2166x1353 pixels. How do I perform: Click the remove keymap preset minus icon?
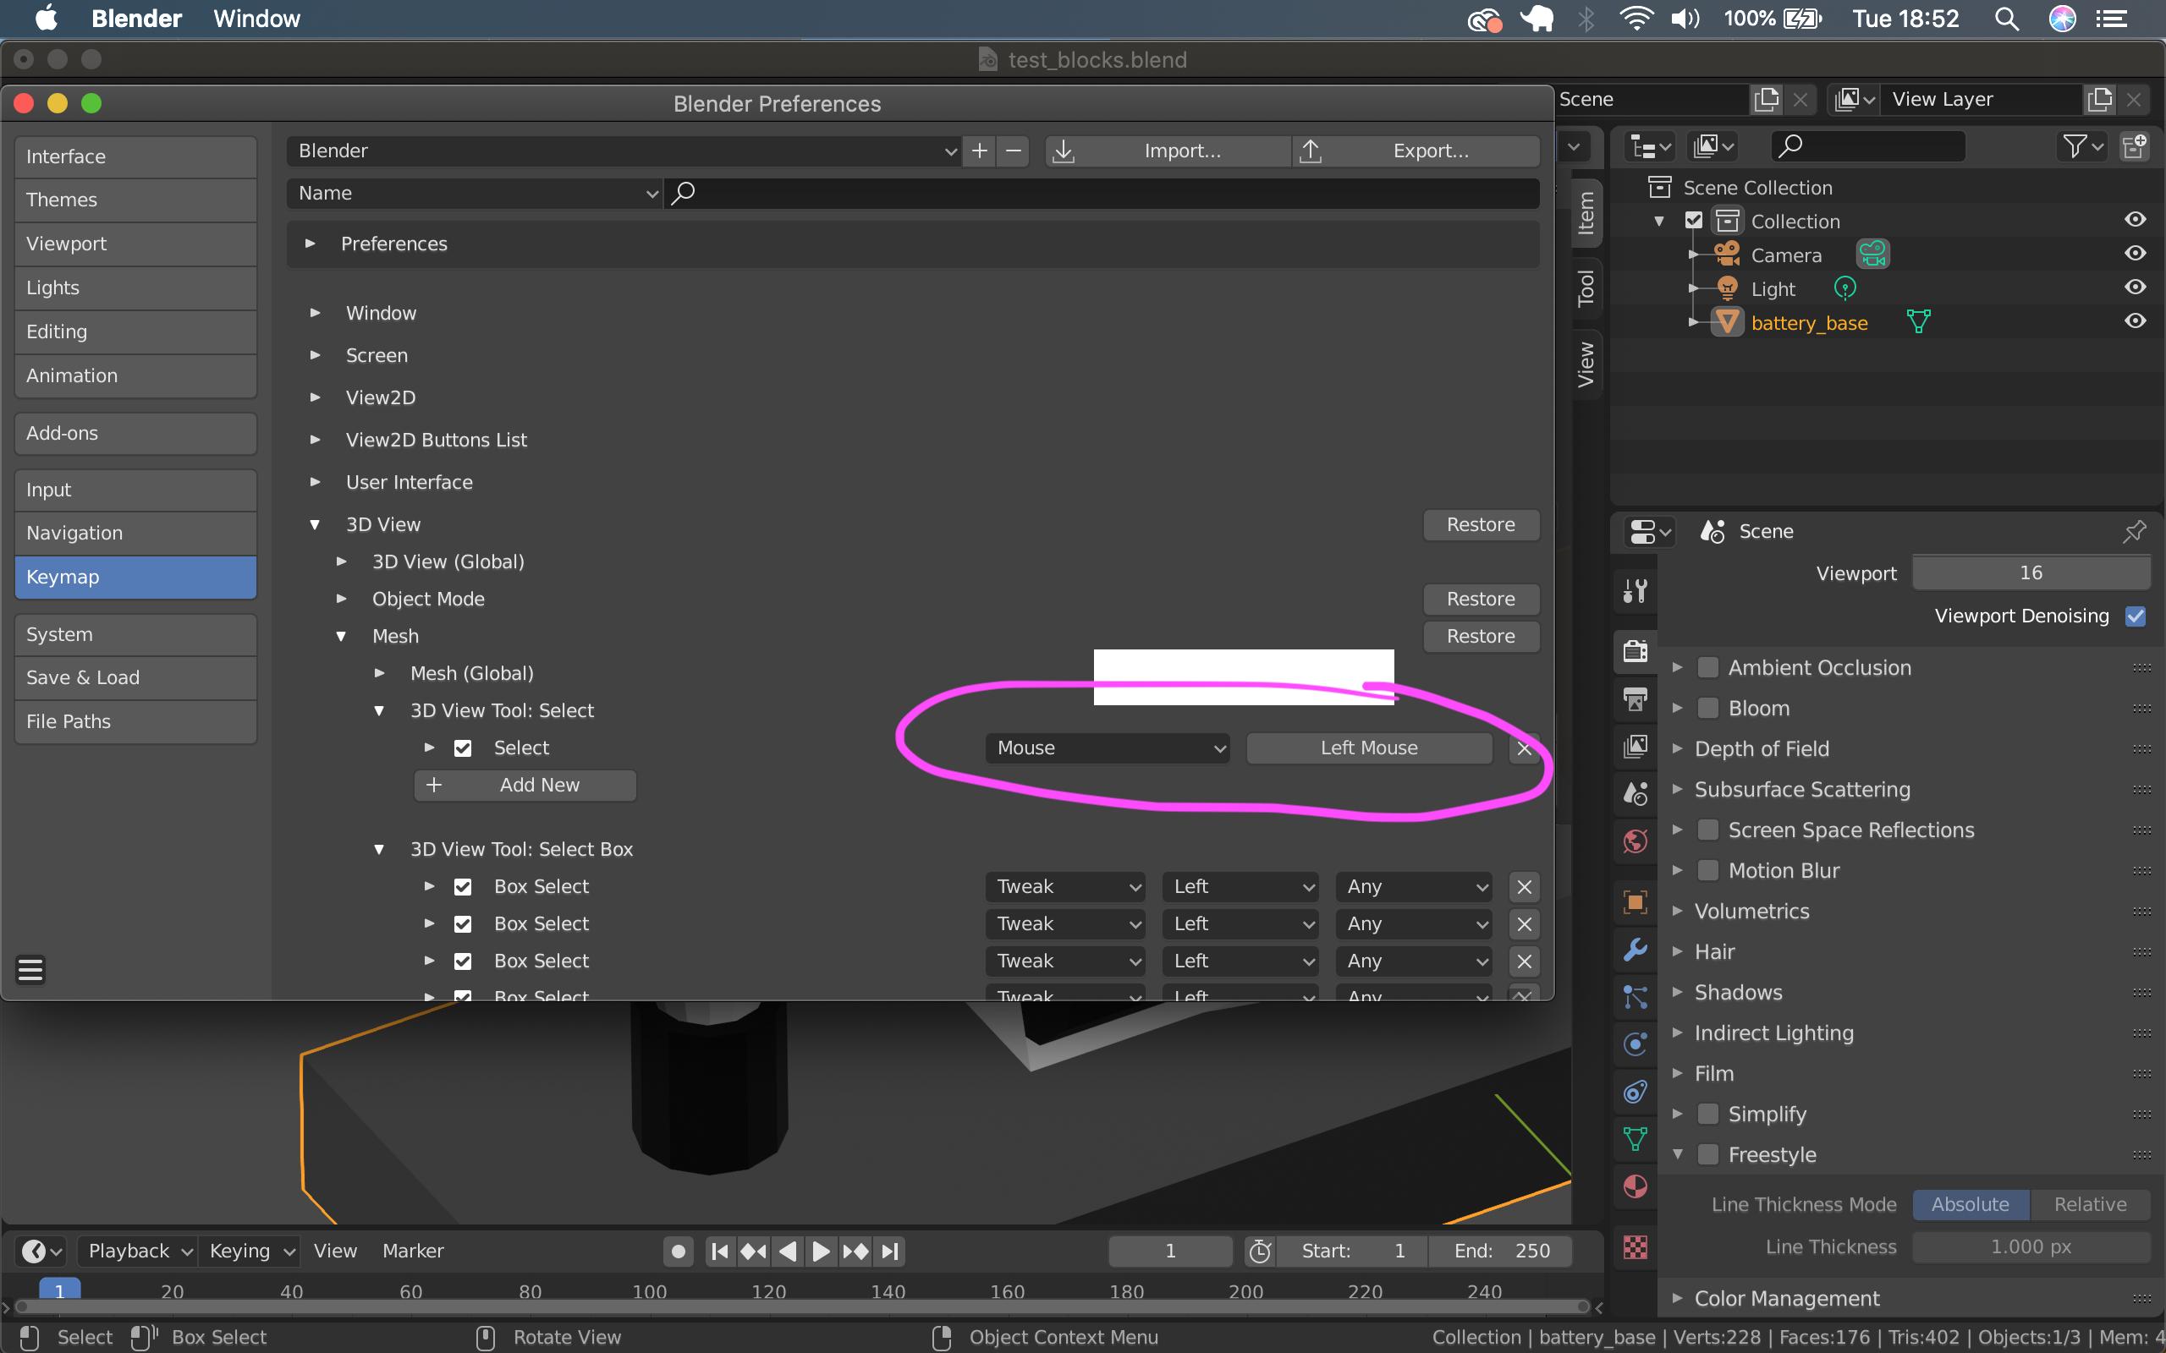tap(1013, 151)
